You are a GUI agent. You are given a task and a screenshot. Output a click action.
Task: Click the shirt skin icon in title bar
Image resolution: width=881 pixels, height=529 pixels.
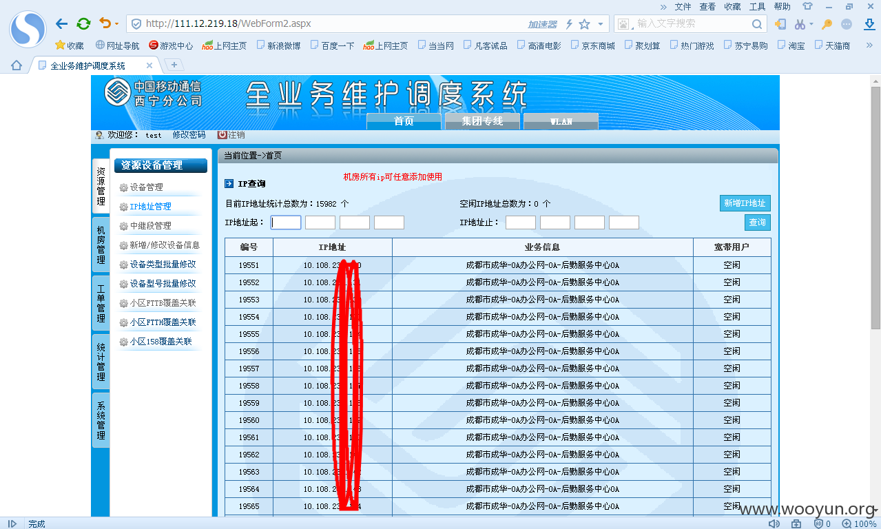coord(807,6)
